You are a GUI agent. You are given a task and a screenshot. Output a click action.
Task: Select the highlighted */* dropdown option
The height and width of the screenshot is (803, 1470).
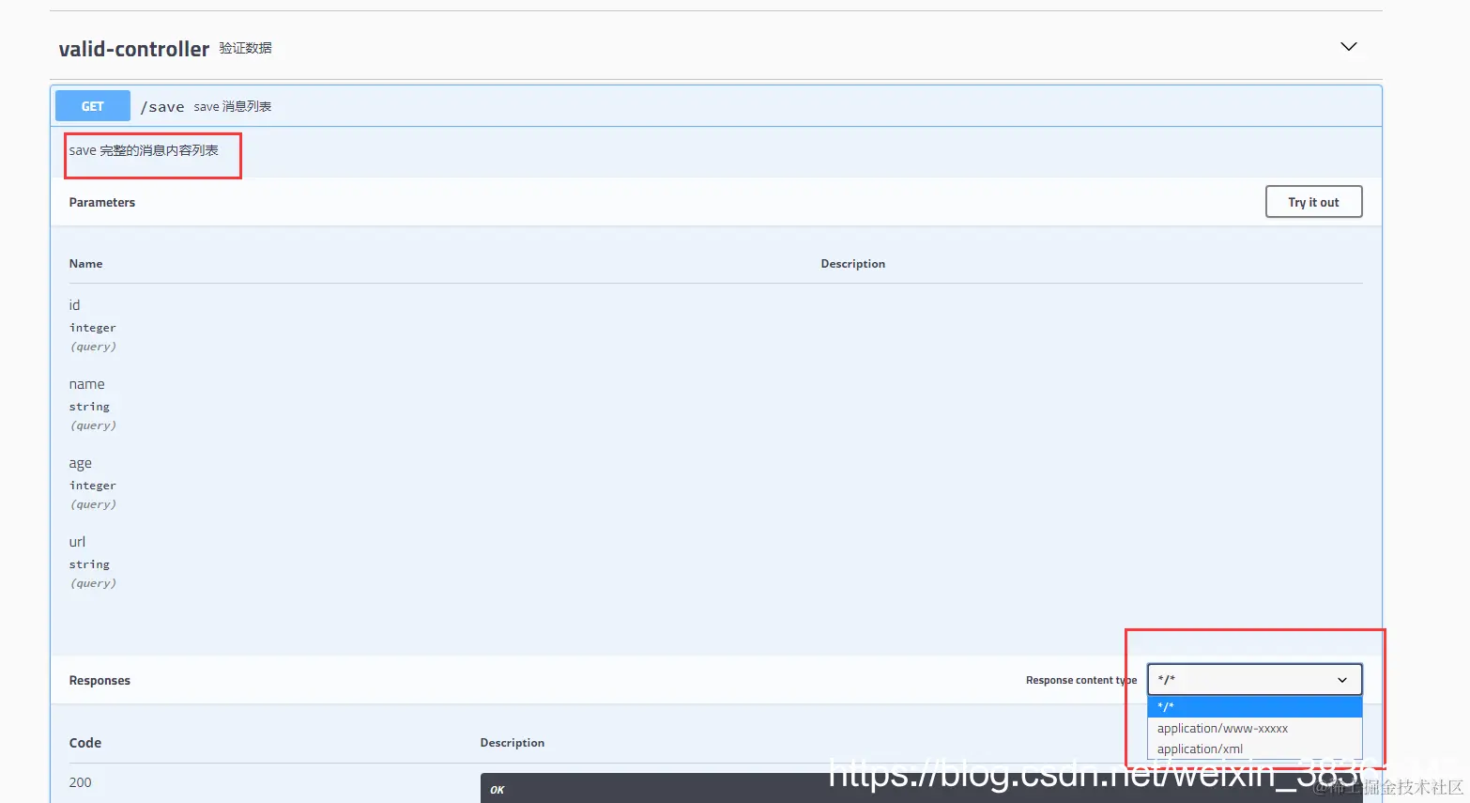click(x=1254, y=706)
